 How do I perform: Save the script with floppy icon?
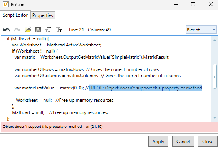38,30
